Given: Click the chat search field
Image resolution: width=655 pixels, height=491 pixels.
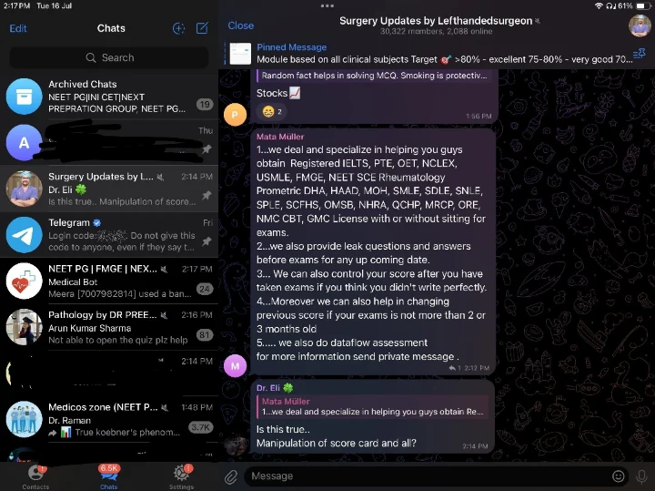Looking at the screenshot, I should coord(109,57).
